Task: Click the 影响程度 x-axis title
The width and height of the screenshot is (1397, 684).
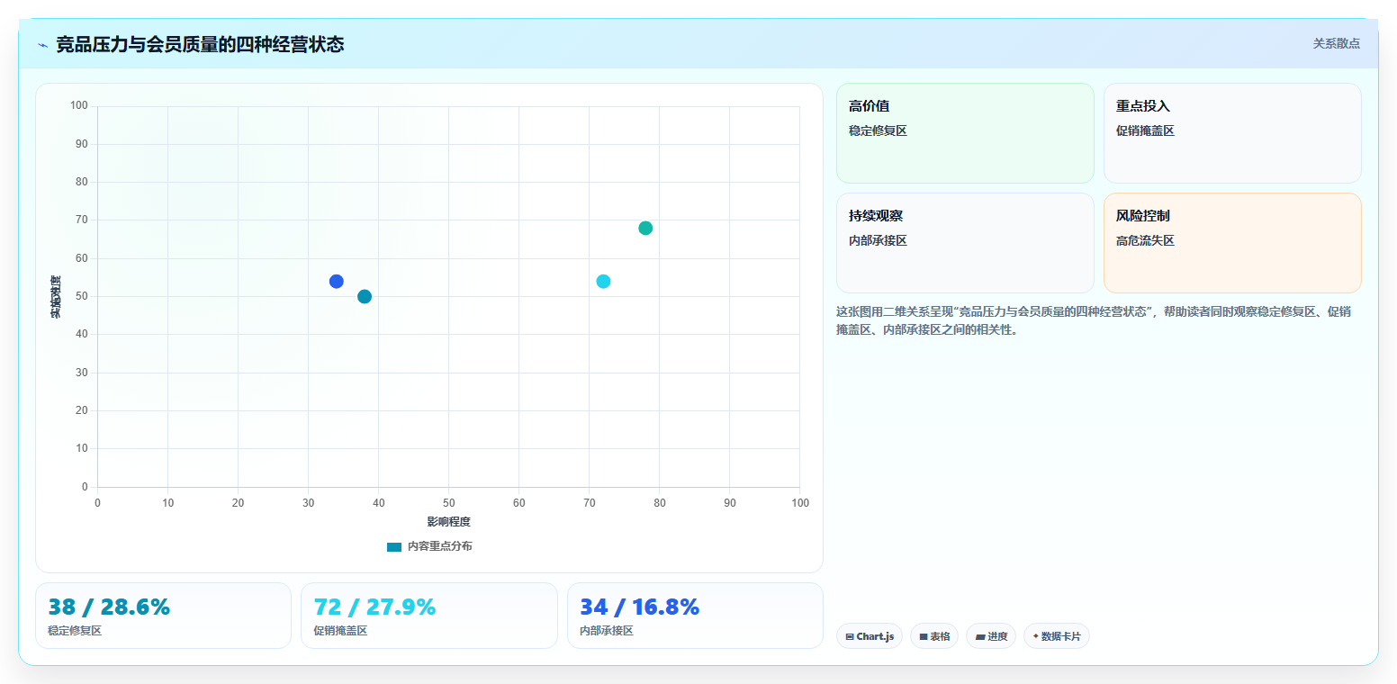Action: coord(448,522)
